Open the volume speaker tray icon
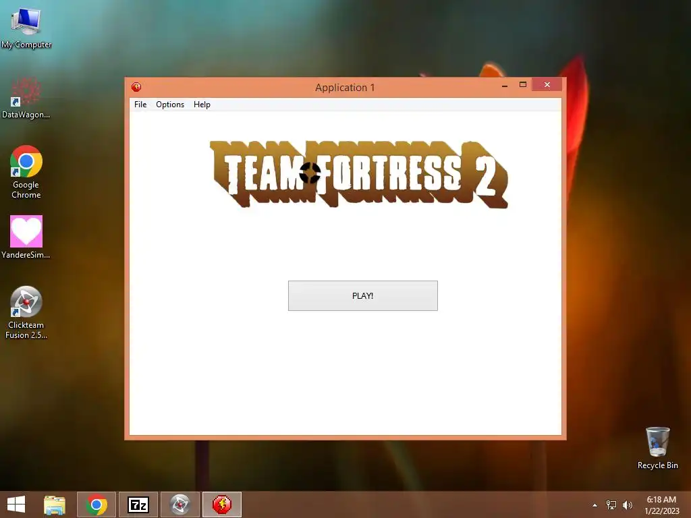The width and height of the screenshot is (691, 518). coord(627,505)
